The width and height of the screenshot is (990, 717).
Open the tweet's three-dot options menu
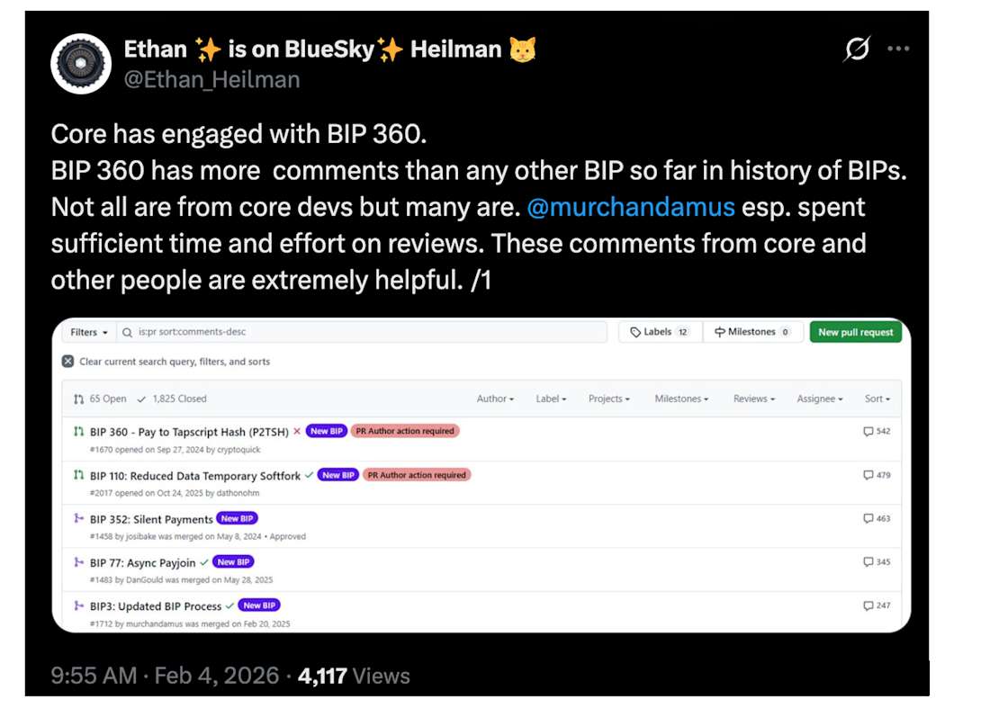(x=898, y=50)
